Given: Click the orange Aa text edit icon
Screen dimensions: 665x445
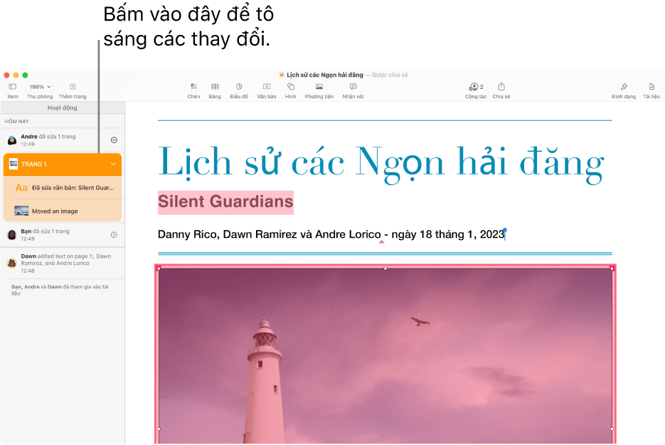Looking at the screenshot, I should point(21,188).
